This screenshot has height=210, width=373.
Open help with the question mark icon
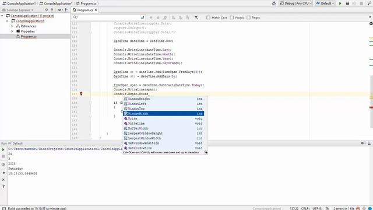(x=3, y=187)
